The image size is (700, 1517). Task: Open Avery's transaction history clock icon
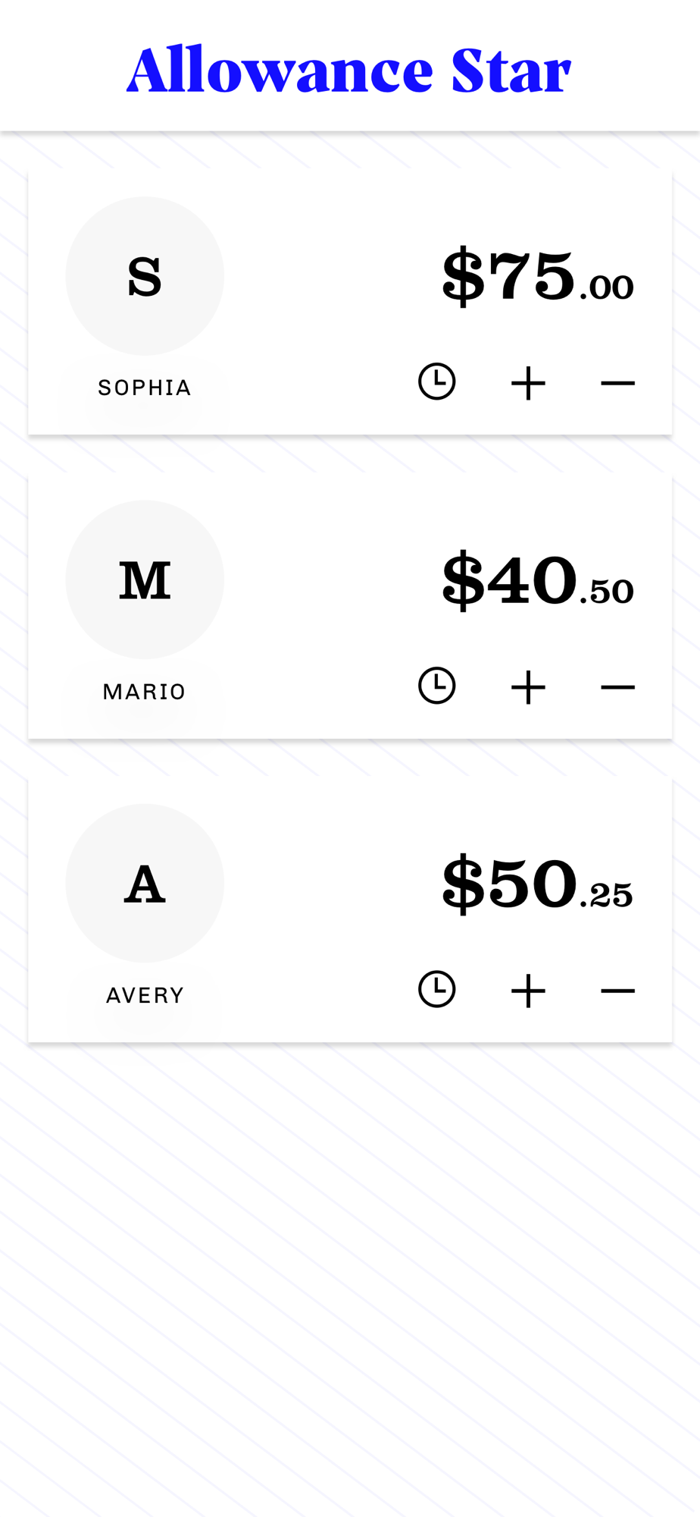click(x=437, y=989)
